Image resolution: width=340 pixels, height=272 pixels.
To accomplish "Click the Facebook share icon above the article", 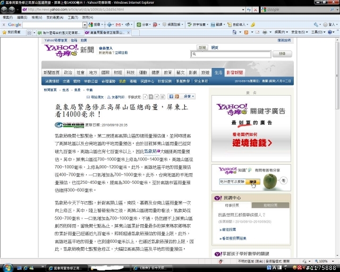I will [171, 97].
